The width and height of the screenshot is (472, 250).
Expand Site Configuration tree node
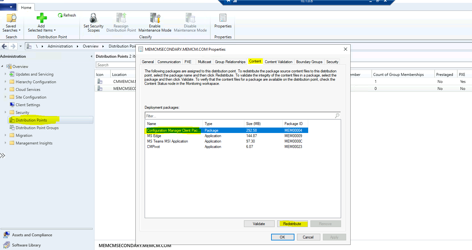point(5,97)
